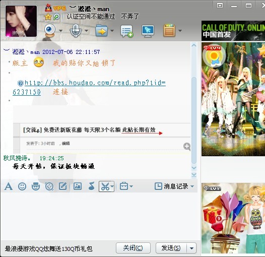The width and height of the screenshot is (265, 257).
Task: Enlarge the screenshot with the magnifier plus icon
Action: (x=187, y=147)
